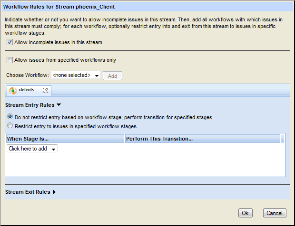Enable Allow issues from specified workflows only

(x=10, y=60)
